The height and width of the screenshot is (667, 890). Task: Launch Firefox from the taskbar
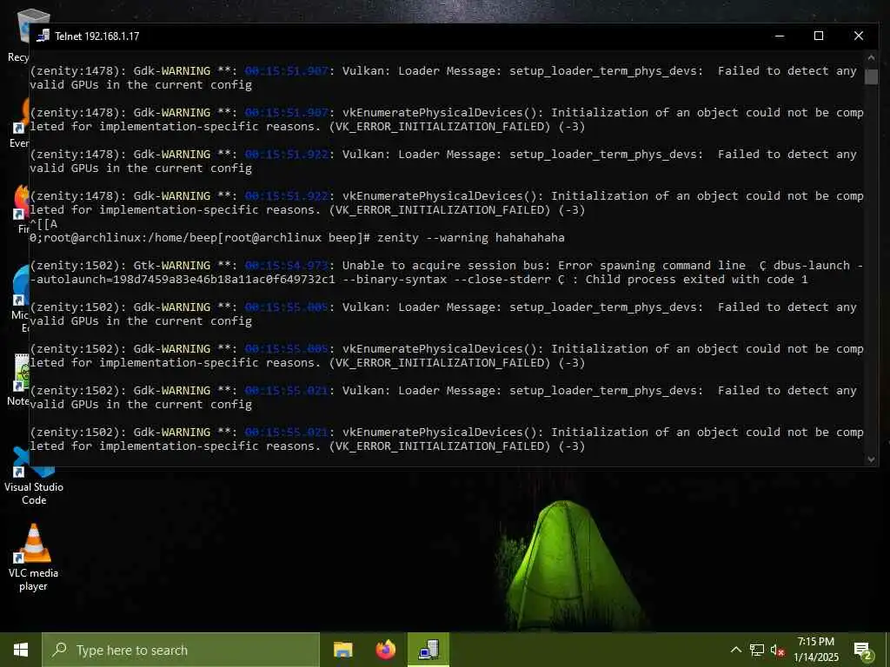tap(385, 650)
